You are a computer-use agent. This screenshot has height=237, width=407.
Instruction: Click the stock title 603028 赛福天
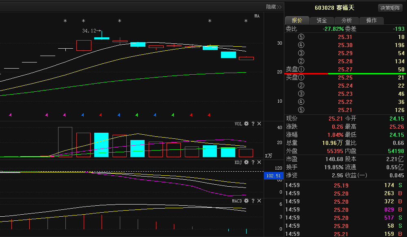click(334, 8)
